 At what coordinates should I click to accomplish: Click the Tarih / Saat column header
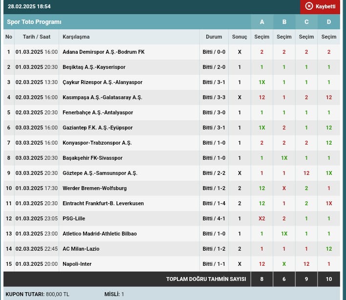[x=37, y=37]
